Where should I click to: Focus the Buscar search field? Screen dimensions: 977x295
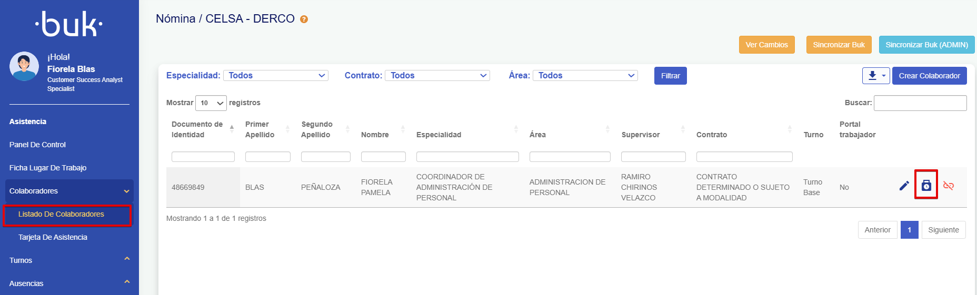pos(920,103)
